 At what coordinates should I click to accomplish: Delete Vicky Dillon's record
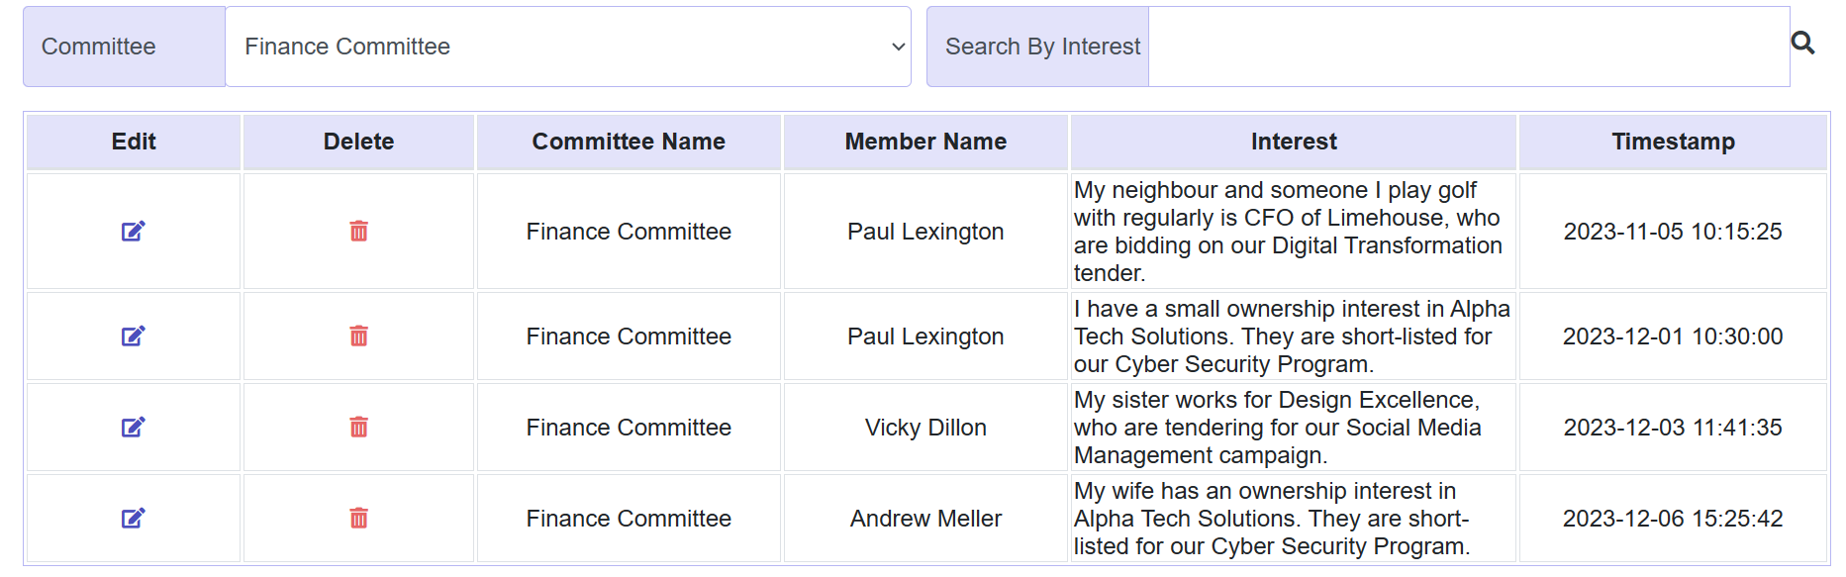(x=358, y=427)
